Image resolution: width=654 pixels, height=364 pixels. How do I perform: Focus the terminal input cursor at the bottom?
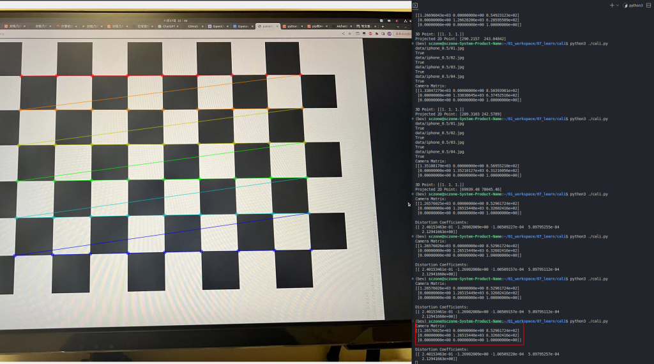pyautogui.click(x=416, y=361)
